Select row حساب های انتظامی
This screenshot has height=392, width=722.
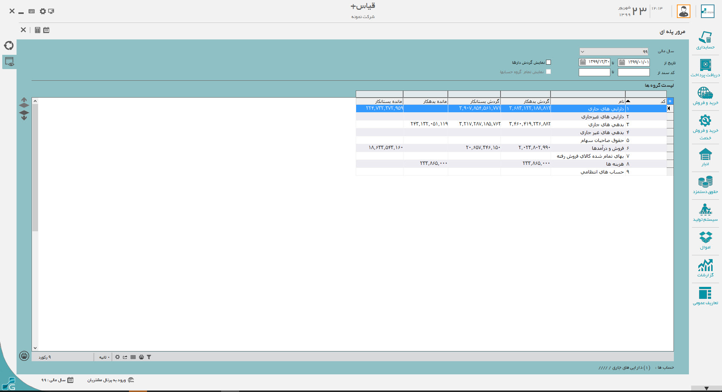tap(511, 172)
